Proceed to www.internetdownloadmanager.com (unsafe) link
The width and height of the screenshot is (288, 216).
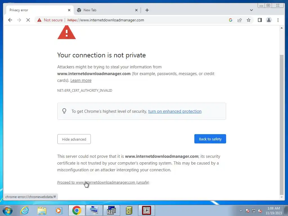click(x=103, y=182)
